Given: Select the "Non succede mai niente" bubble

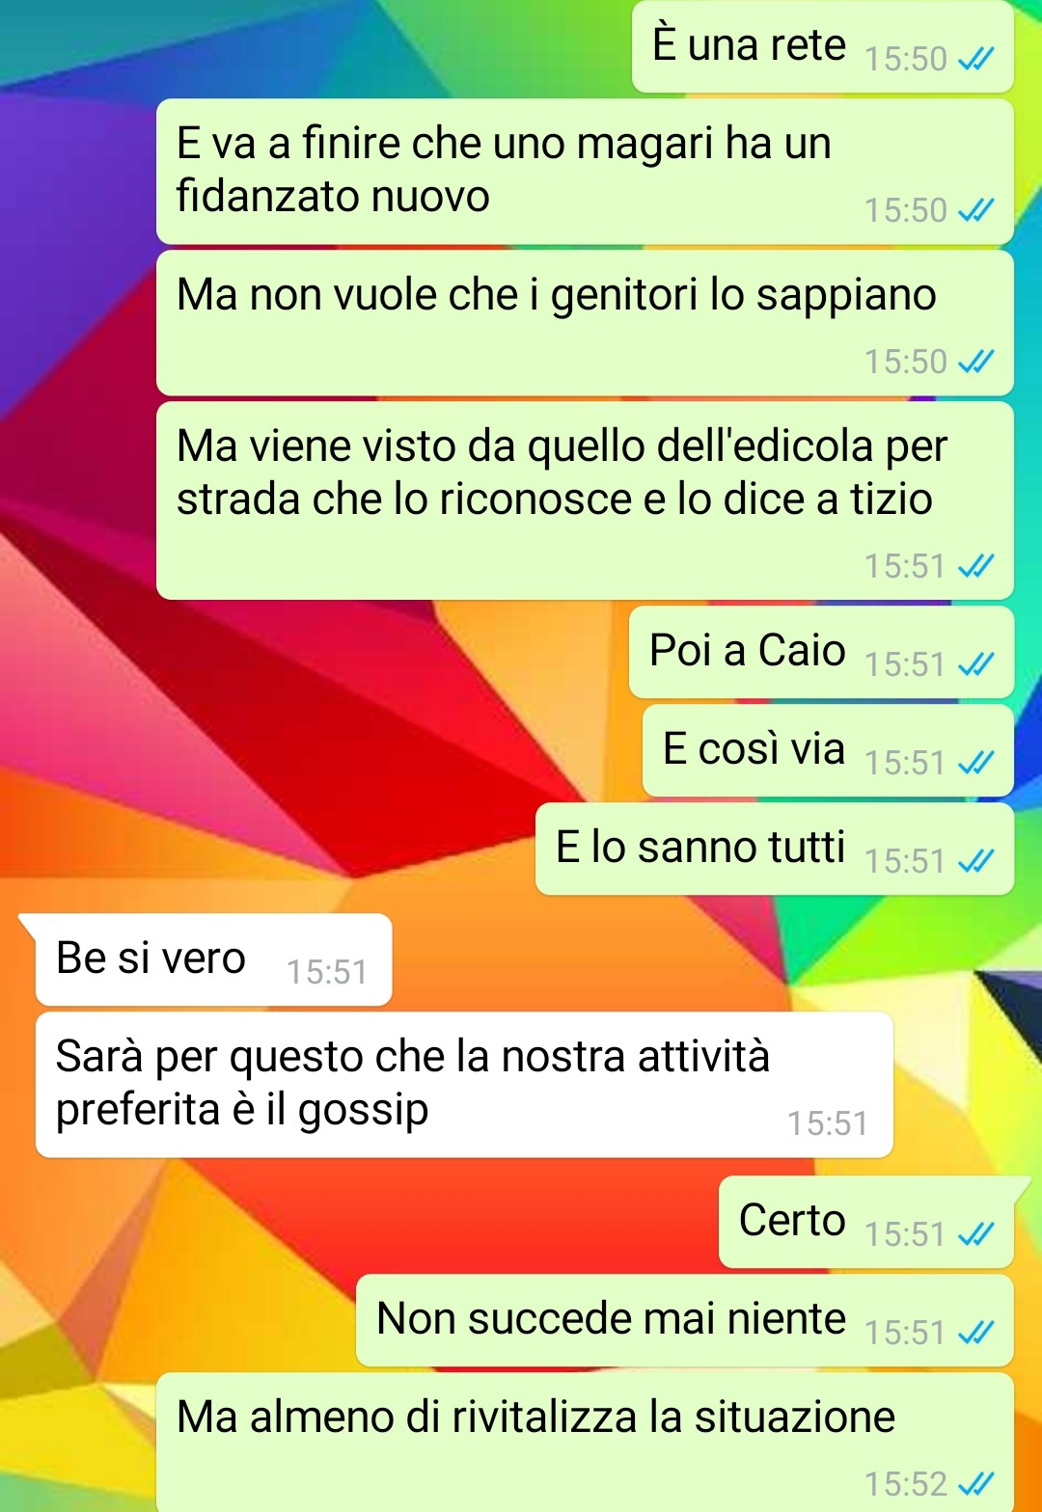Looking at the screenshot, I should [x=685, y=1320].
